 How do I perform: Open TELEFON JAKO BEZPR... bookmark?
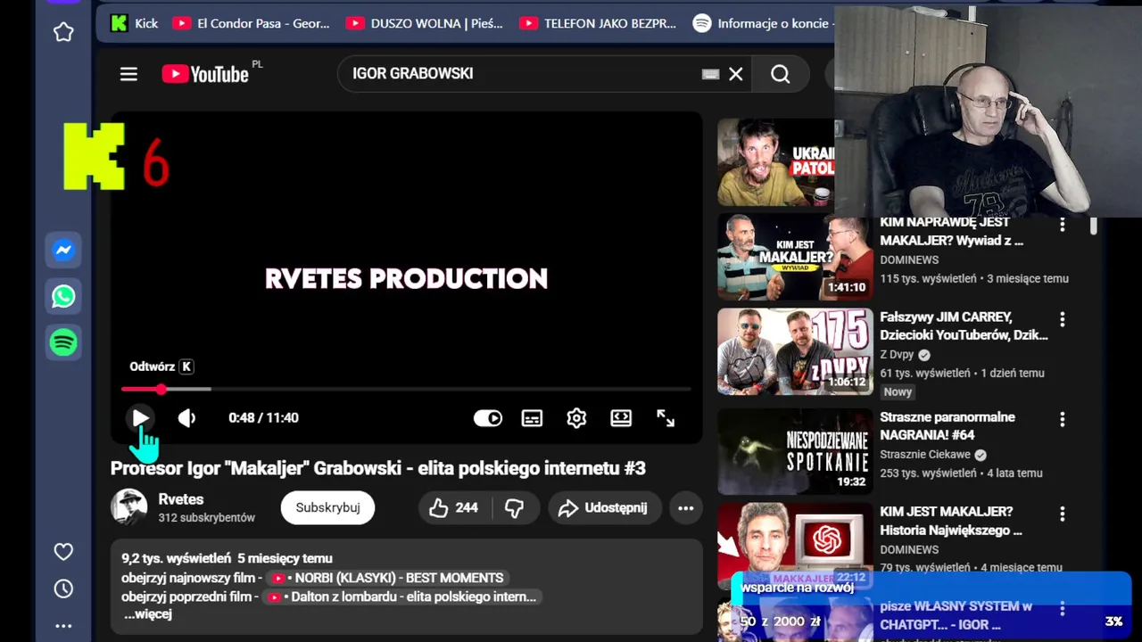point(598,23)
